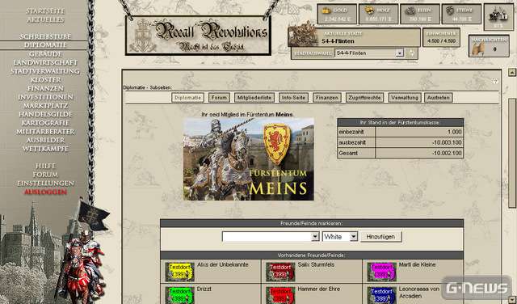This screenshot has width=517, height=304.
Task: Select the Diplomatie subpage tab
Action: [x=187, y=98]
